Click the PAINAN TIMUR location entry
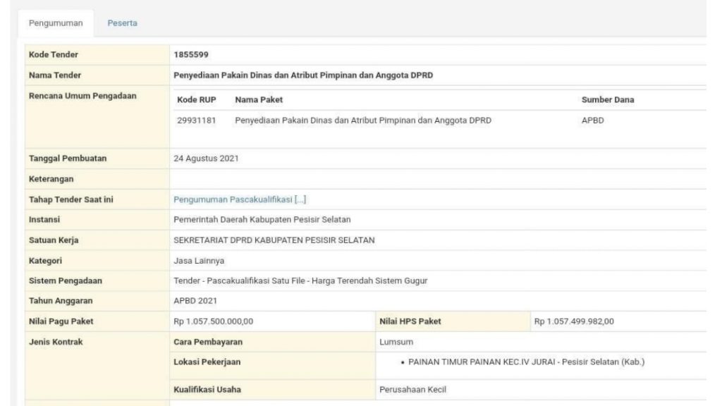 (x=526, y=362)
